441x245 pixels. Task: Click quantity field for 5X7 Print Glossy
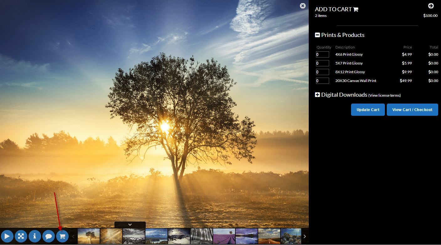pyautogui.click(x=323, y=63)
